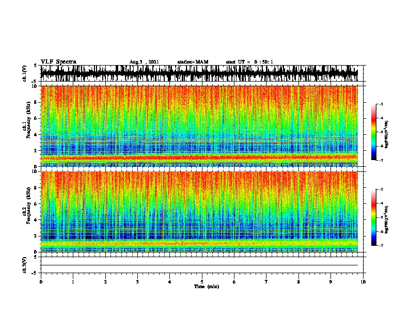Click time axis tick label "8"
Viewport: 409px width, 316px height.
(x=298, y=282)
